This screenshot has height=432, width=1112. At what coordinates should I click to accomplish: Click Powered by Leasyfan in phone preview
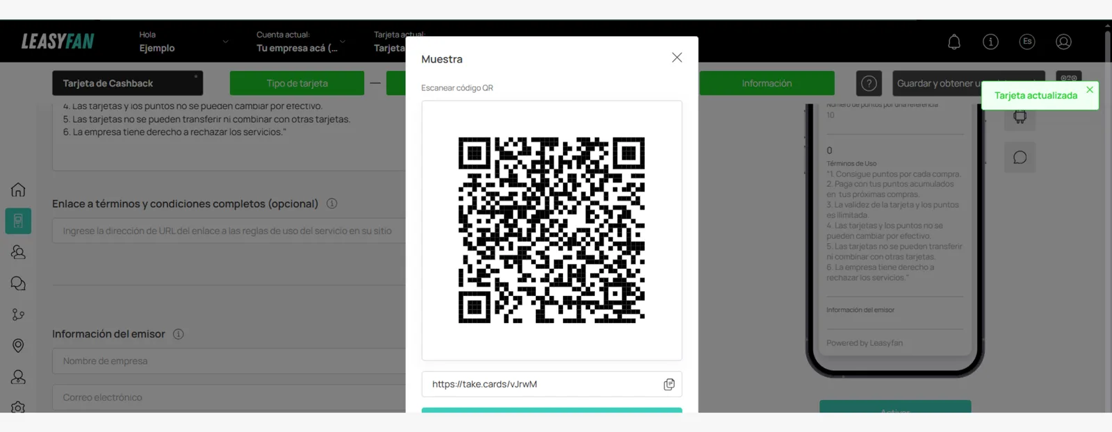coord(865,343)
